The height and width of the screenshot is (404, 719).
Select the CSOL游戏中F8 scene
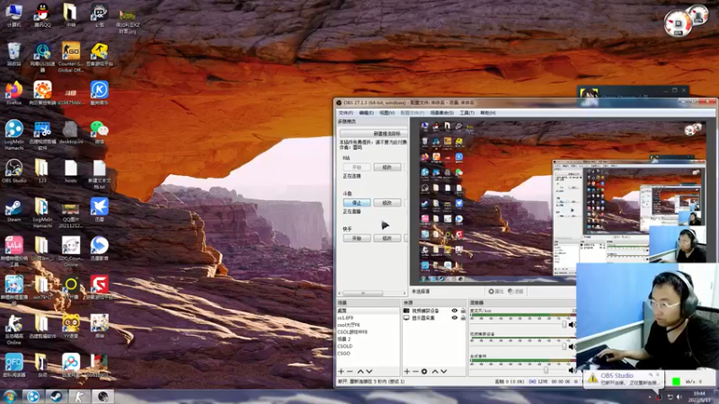pos(368,332)
